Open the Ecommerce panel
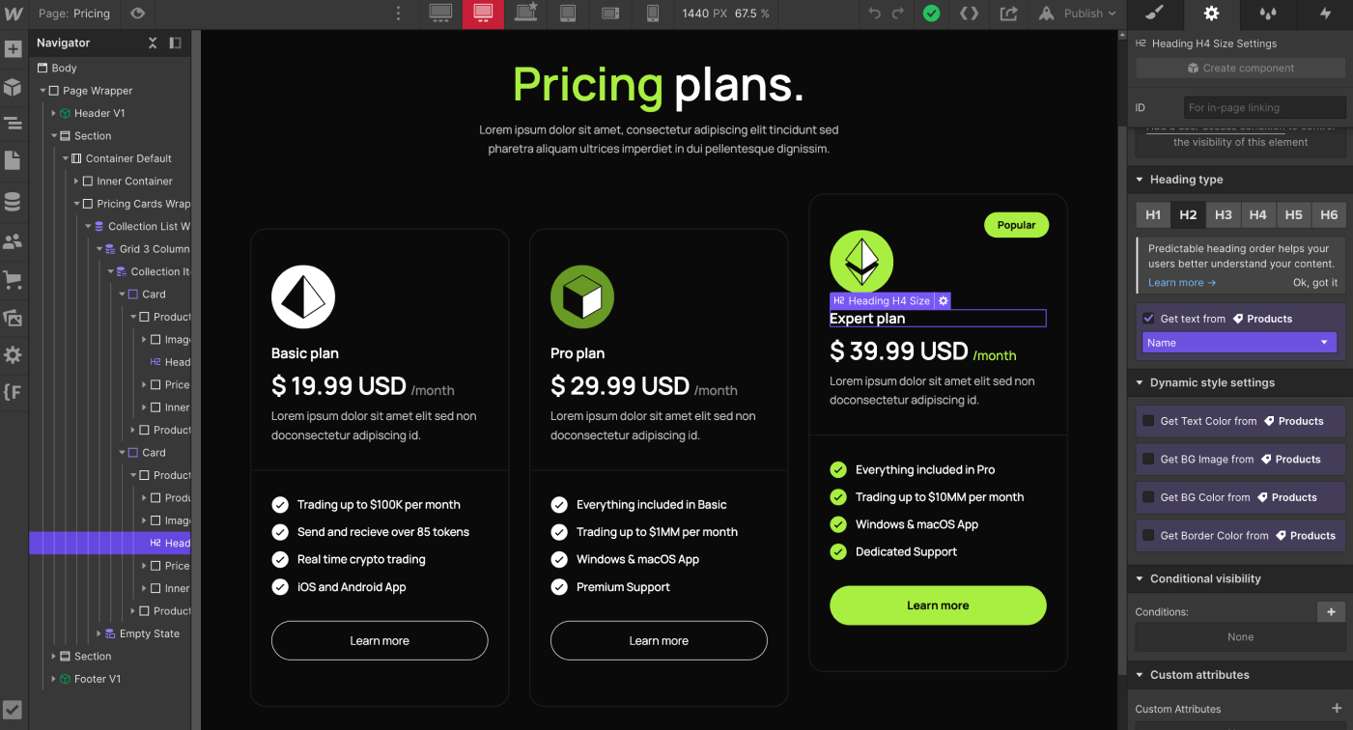Viewport: 1353px width, 730px height. (x=14, y=278)
